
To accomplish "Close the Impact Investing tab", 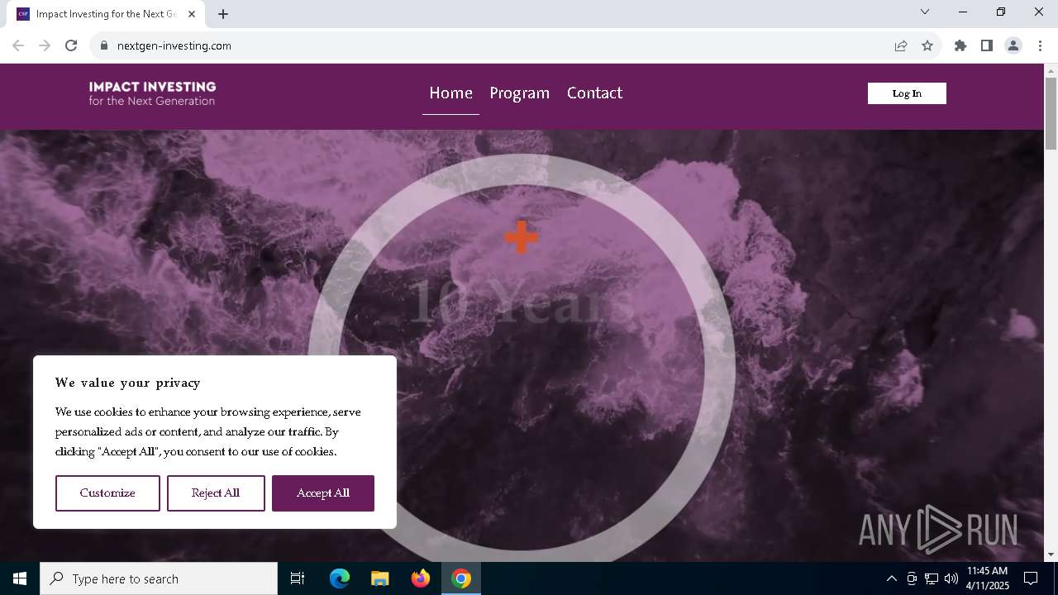I will pyautogui.click(x=192, y=14).
